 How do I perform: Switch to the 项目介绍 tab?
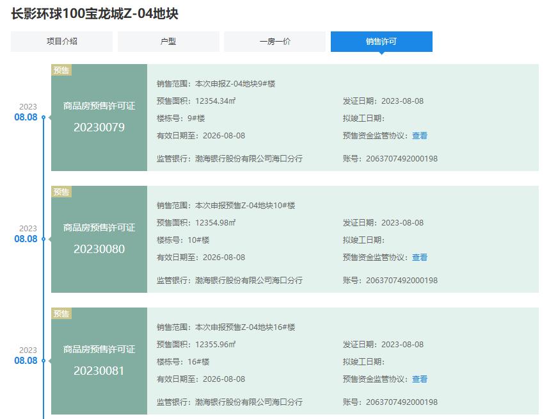(x=60, y=41)
